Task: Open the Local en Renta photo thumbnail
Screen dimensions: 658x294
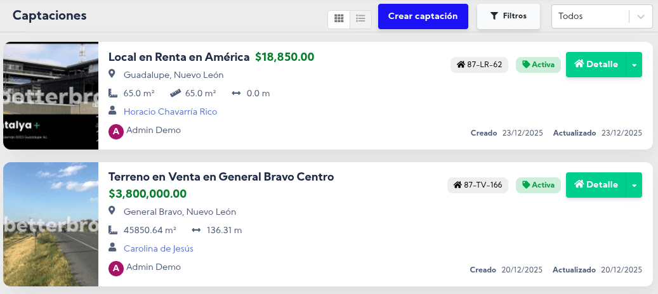Action: coord(51,96)
